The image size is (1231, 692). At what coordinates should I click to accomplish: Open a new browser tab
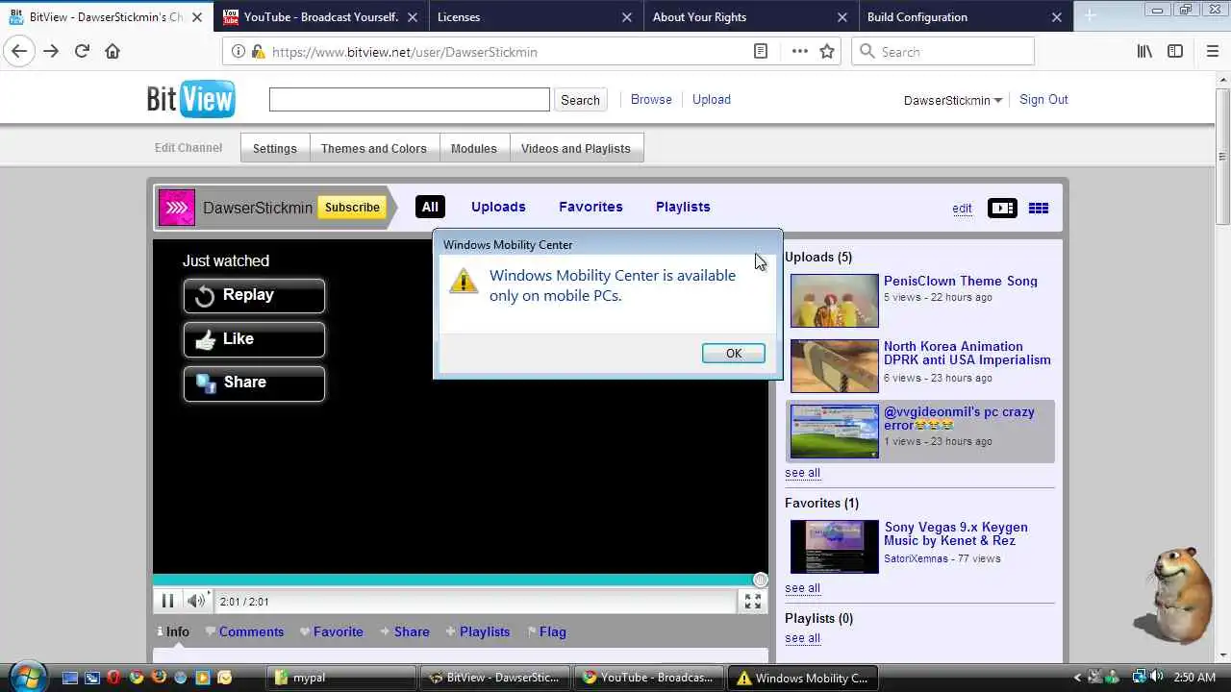click(x=1090, y=16)
